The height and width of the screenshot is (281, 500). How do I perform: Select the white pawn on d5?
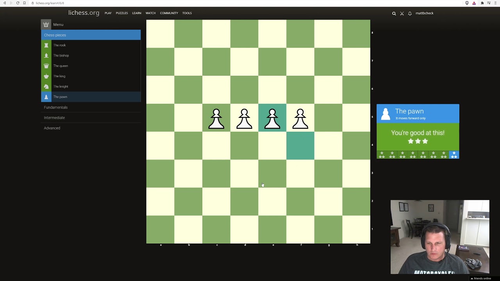245,118
